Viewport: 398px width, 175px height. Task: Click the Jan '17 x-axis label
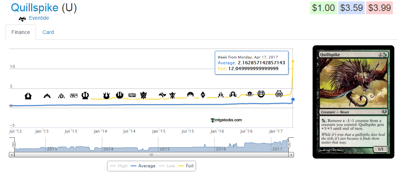tap(276, 131)
